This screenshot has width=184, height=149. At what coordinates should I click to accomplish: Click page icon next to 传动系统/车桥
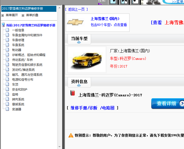(x=7, y=60)
